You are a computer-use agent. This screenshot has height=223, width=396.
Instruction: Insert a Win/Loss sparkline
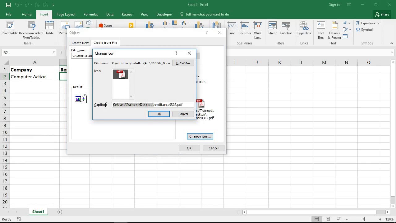(257, 30)
